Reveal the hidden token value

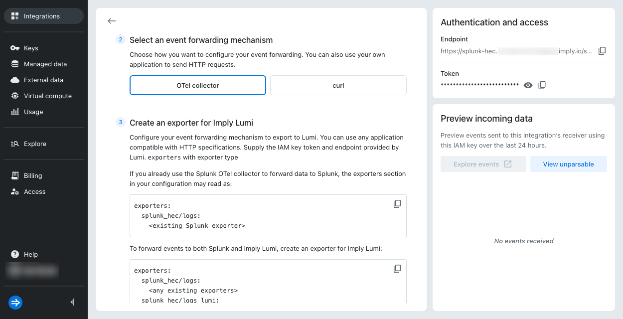pos(528,85)
